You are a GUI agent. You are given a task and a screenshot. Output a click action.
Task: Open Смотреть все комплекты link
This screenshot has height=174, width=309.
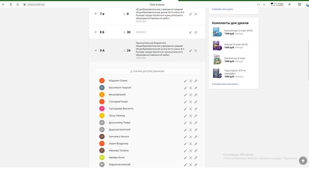click(x=225, y=84)
